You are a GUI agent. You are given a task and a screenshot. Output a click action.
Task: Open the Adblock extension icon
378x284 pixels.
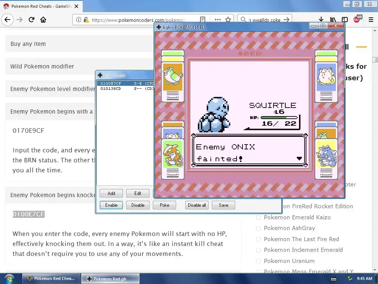pyautogui.click(x=357, y=19)
